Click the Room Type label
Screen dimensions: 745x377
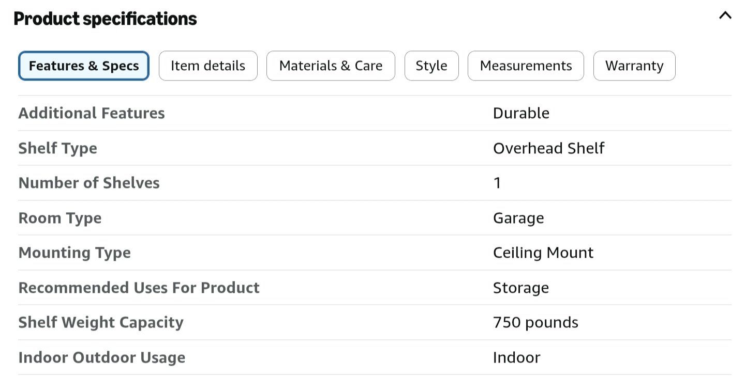coord(60,218)
